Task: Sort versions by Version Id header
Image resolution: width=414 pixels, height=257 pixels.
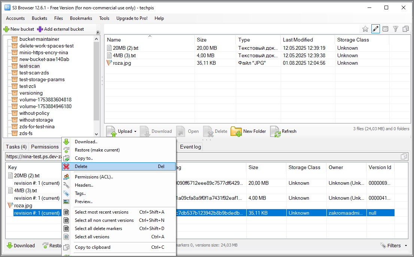Action: [x=380, y=167]
